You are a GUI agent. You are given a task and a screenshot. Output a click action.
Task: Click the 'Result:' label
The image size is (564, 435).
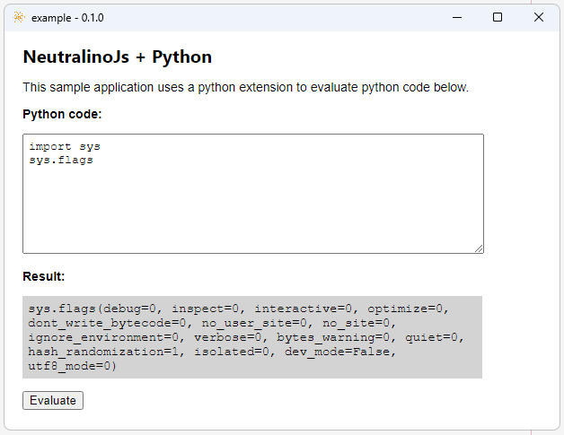43,276
